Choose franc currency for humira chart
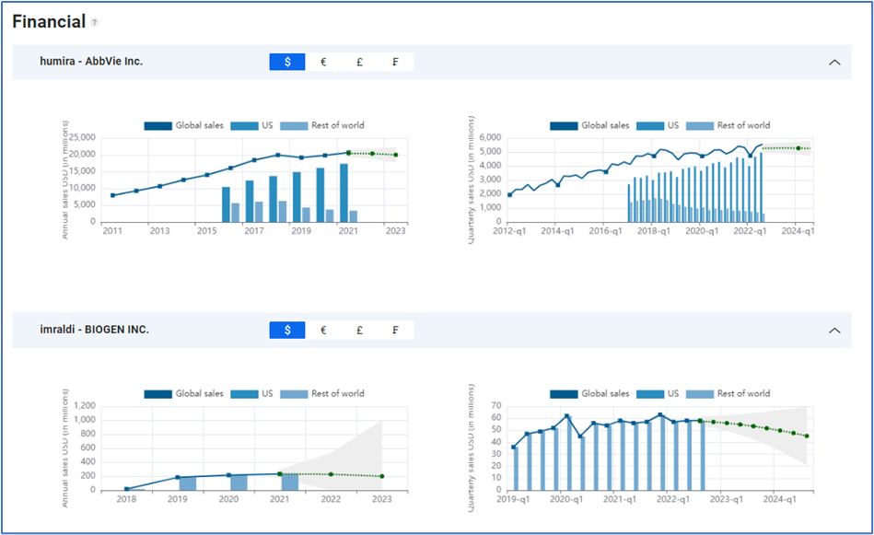Viewport: 874px width, 535px height. 395,62
